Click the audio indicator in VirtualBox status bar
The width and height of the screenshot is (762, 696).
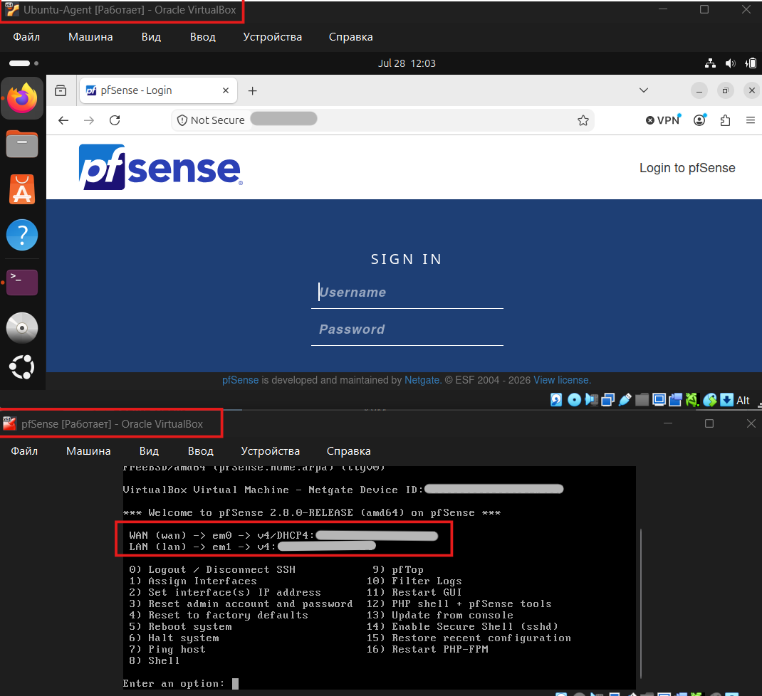591,400
